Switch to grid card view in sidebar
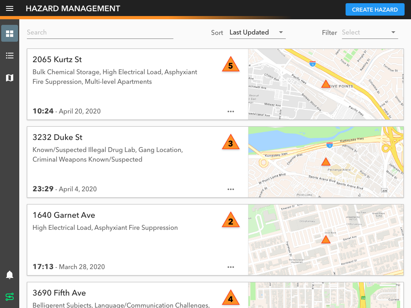Screen dimensions: 411x308 point(10,34)
